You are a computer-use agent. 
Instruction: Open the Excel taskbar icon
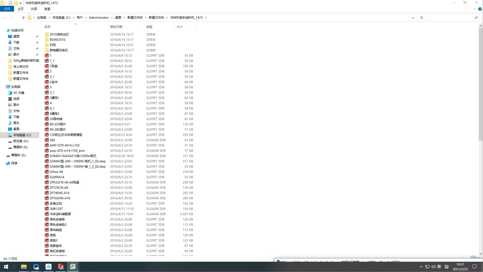tap(73, 267)
